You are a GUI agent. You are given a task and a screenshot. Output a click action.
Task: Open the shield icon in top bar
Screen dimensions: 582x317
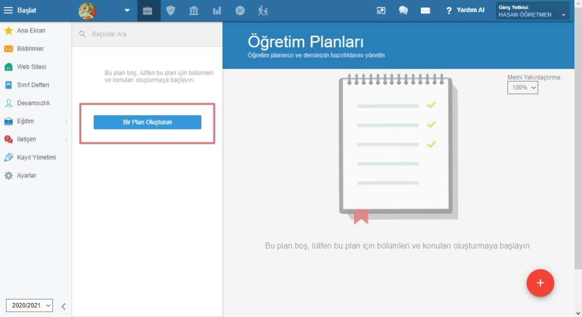point(171,10)
